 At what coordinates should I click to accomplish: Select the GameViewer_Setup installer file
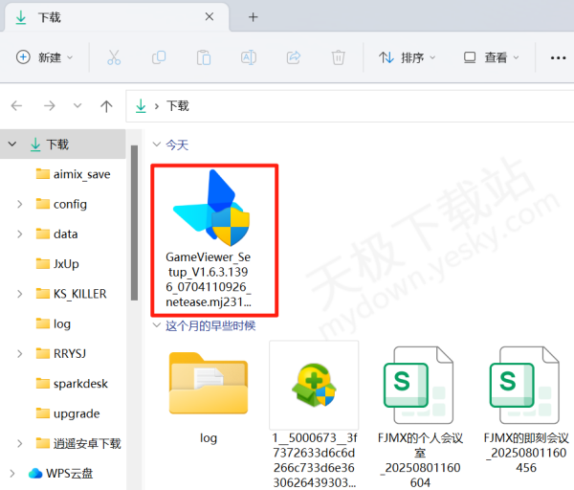(214, 239)
